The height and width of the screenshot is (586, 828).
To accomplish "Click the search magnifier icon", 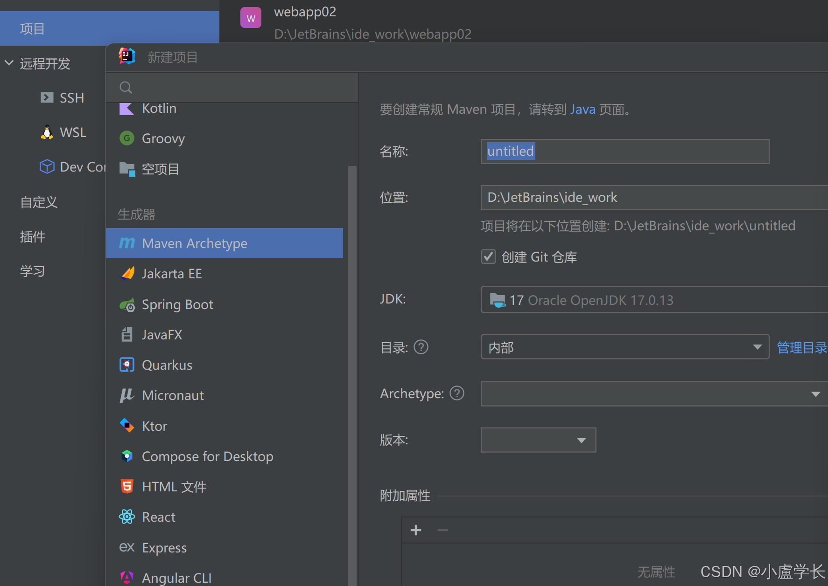I will click(x=126, y=87).
